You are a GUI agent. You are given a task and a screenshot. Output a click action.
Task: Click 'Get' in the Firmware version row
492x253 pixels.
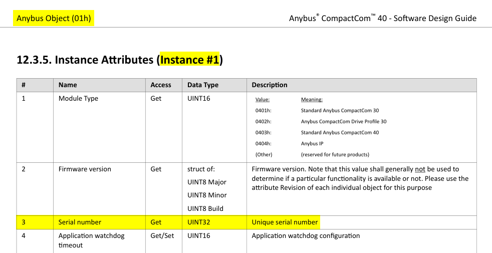[156, 169]
